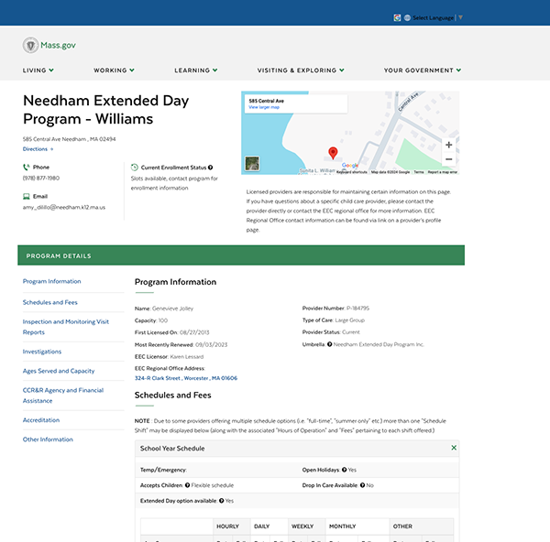Image resolution: width=550 pixels, height=542 pixels.
Task: Expand the Working menu
Action: (114, 70)
